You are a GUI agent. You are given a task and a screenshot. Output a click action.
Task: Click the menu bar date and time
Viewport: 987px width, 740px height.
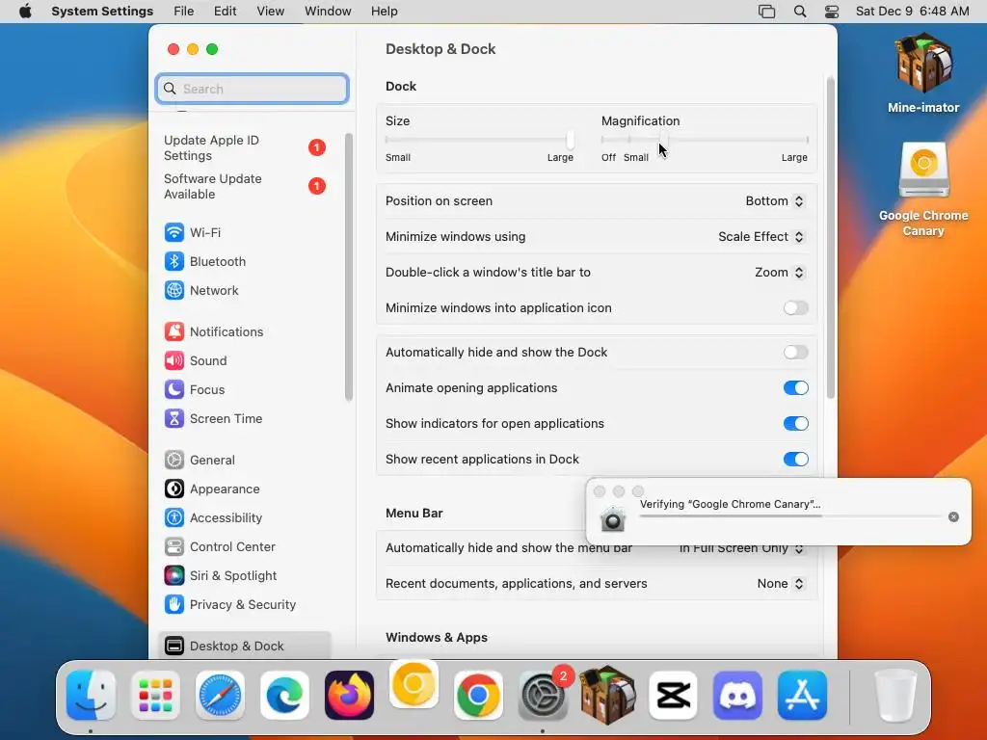click(x=912, y=12)
